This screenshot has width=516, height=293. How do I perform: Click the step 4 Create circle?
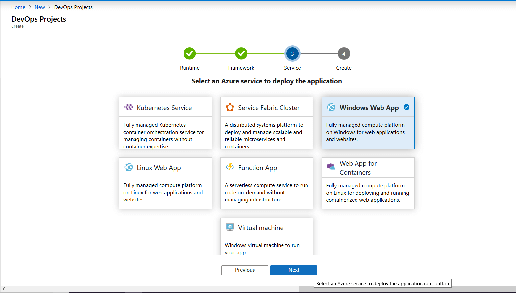pos(344,53)
